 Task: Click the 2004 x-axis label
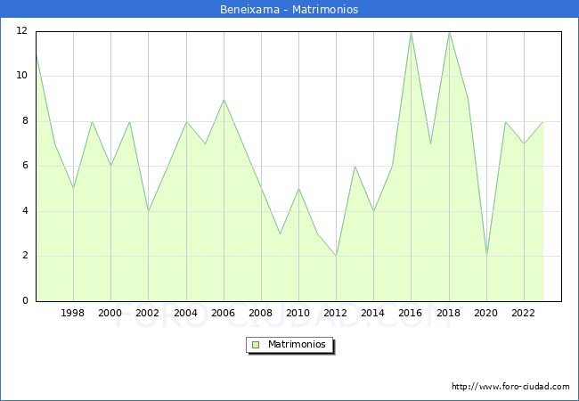coord(185,313)
